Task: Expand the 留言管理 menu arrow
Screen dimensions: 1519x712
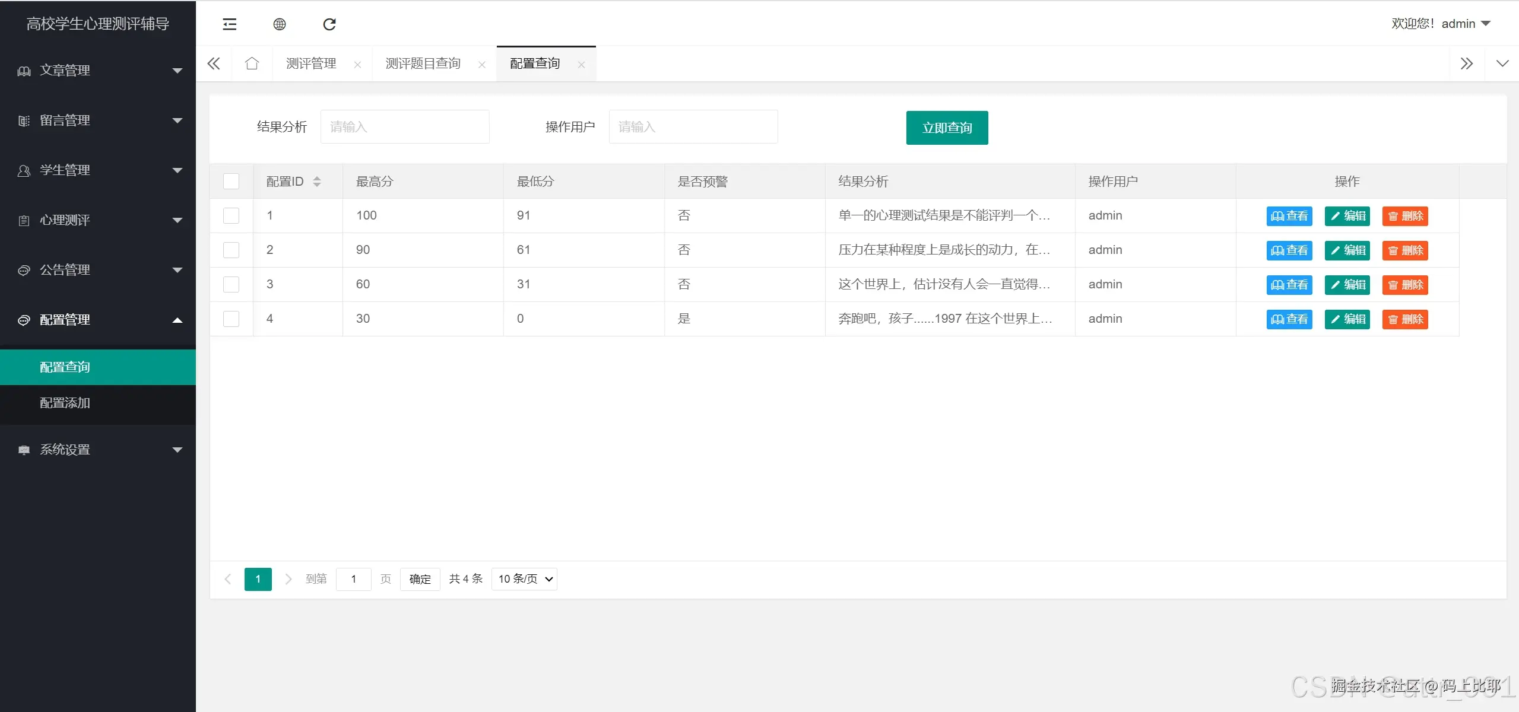Action: coord(177,121)
